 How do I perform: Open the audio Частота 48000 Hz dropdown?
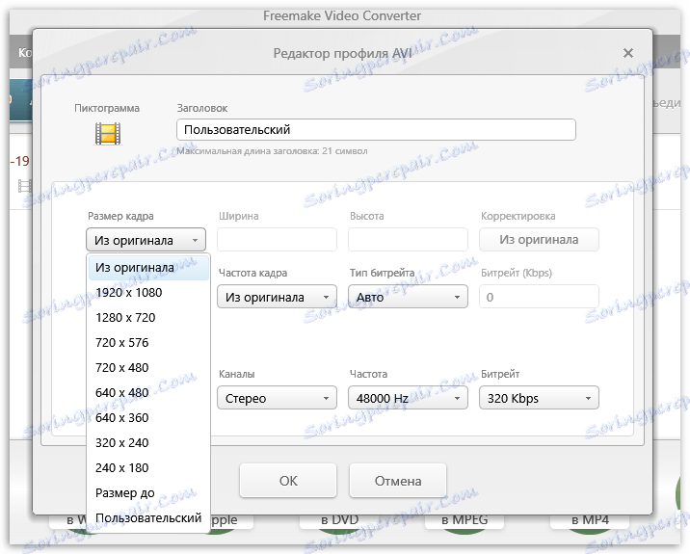408,398
